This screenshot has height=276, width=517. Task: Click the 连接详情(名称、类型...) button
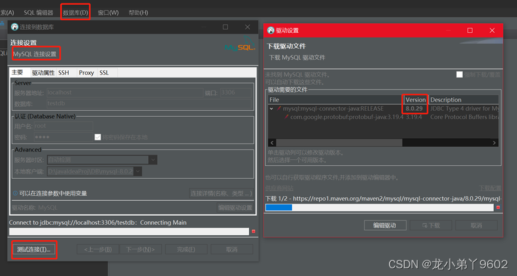221,193
